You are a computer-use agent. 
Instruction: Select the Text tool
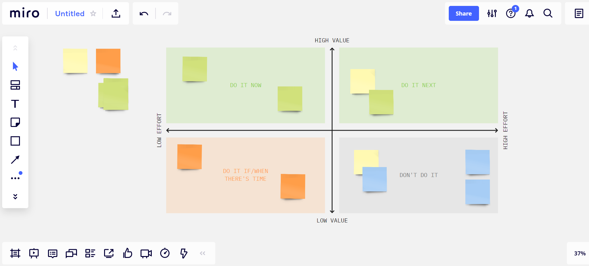click(15, 104)
